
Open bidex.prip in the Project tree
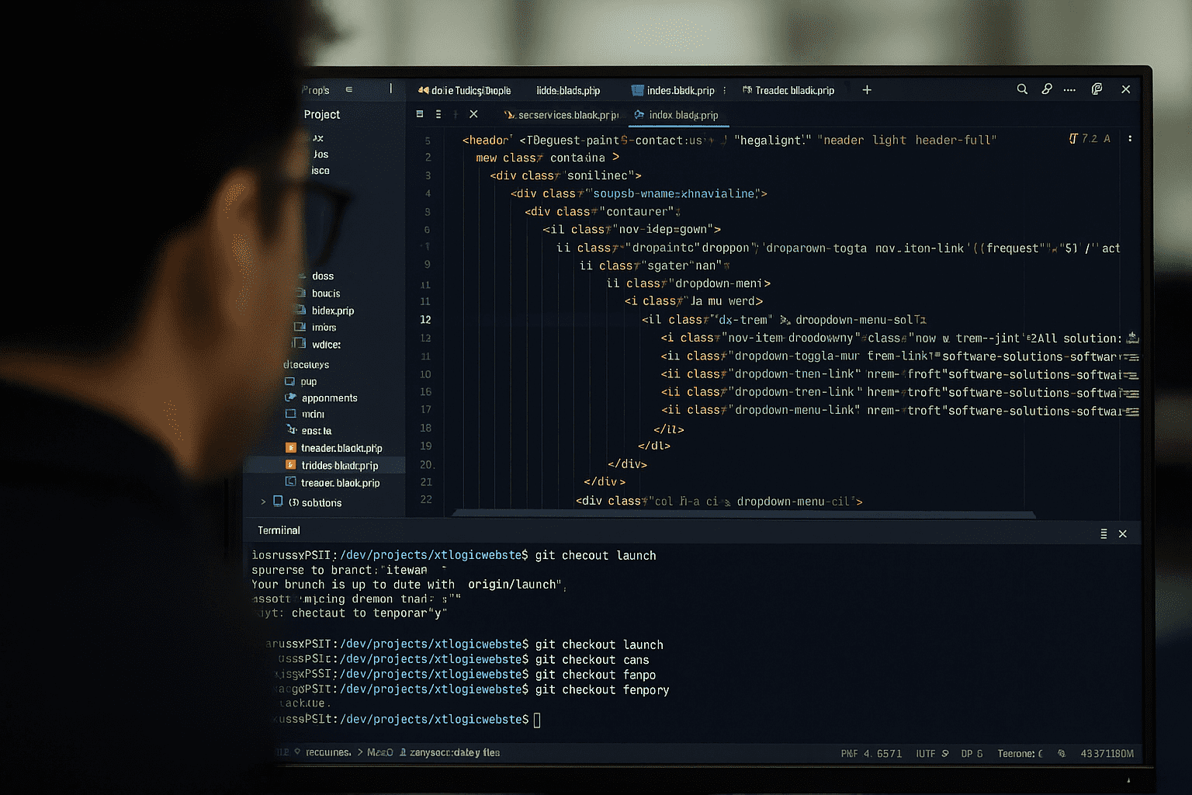333,310
